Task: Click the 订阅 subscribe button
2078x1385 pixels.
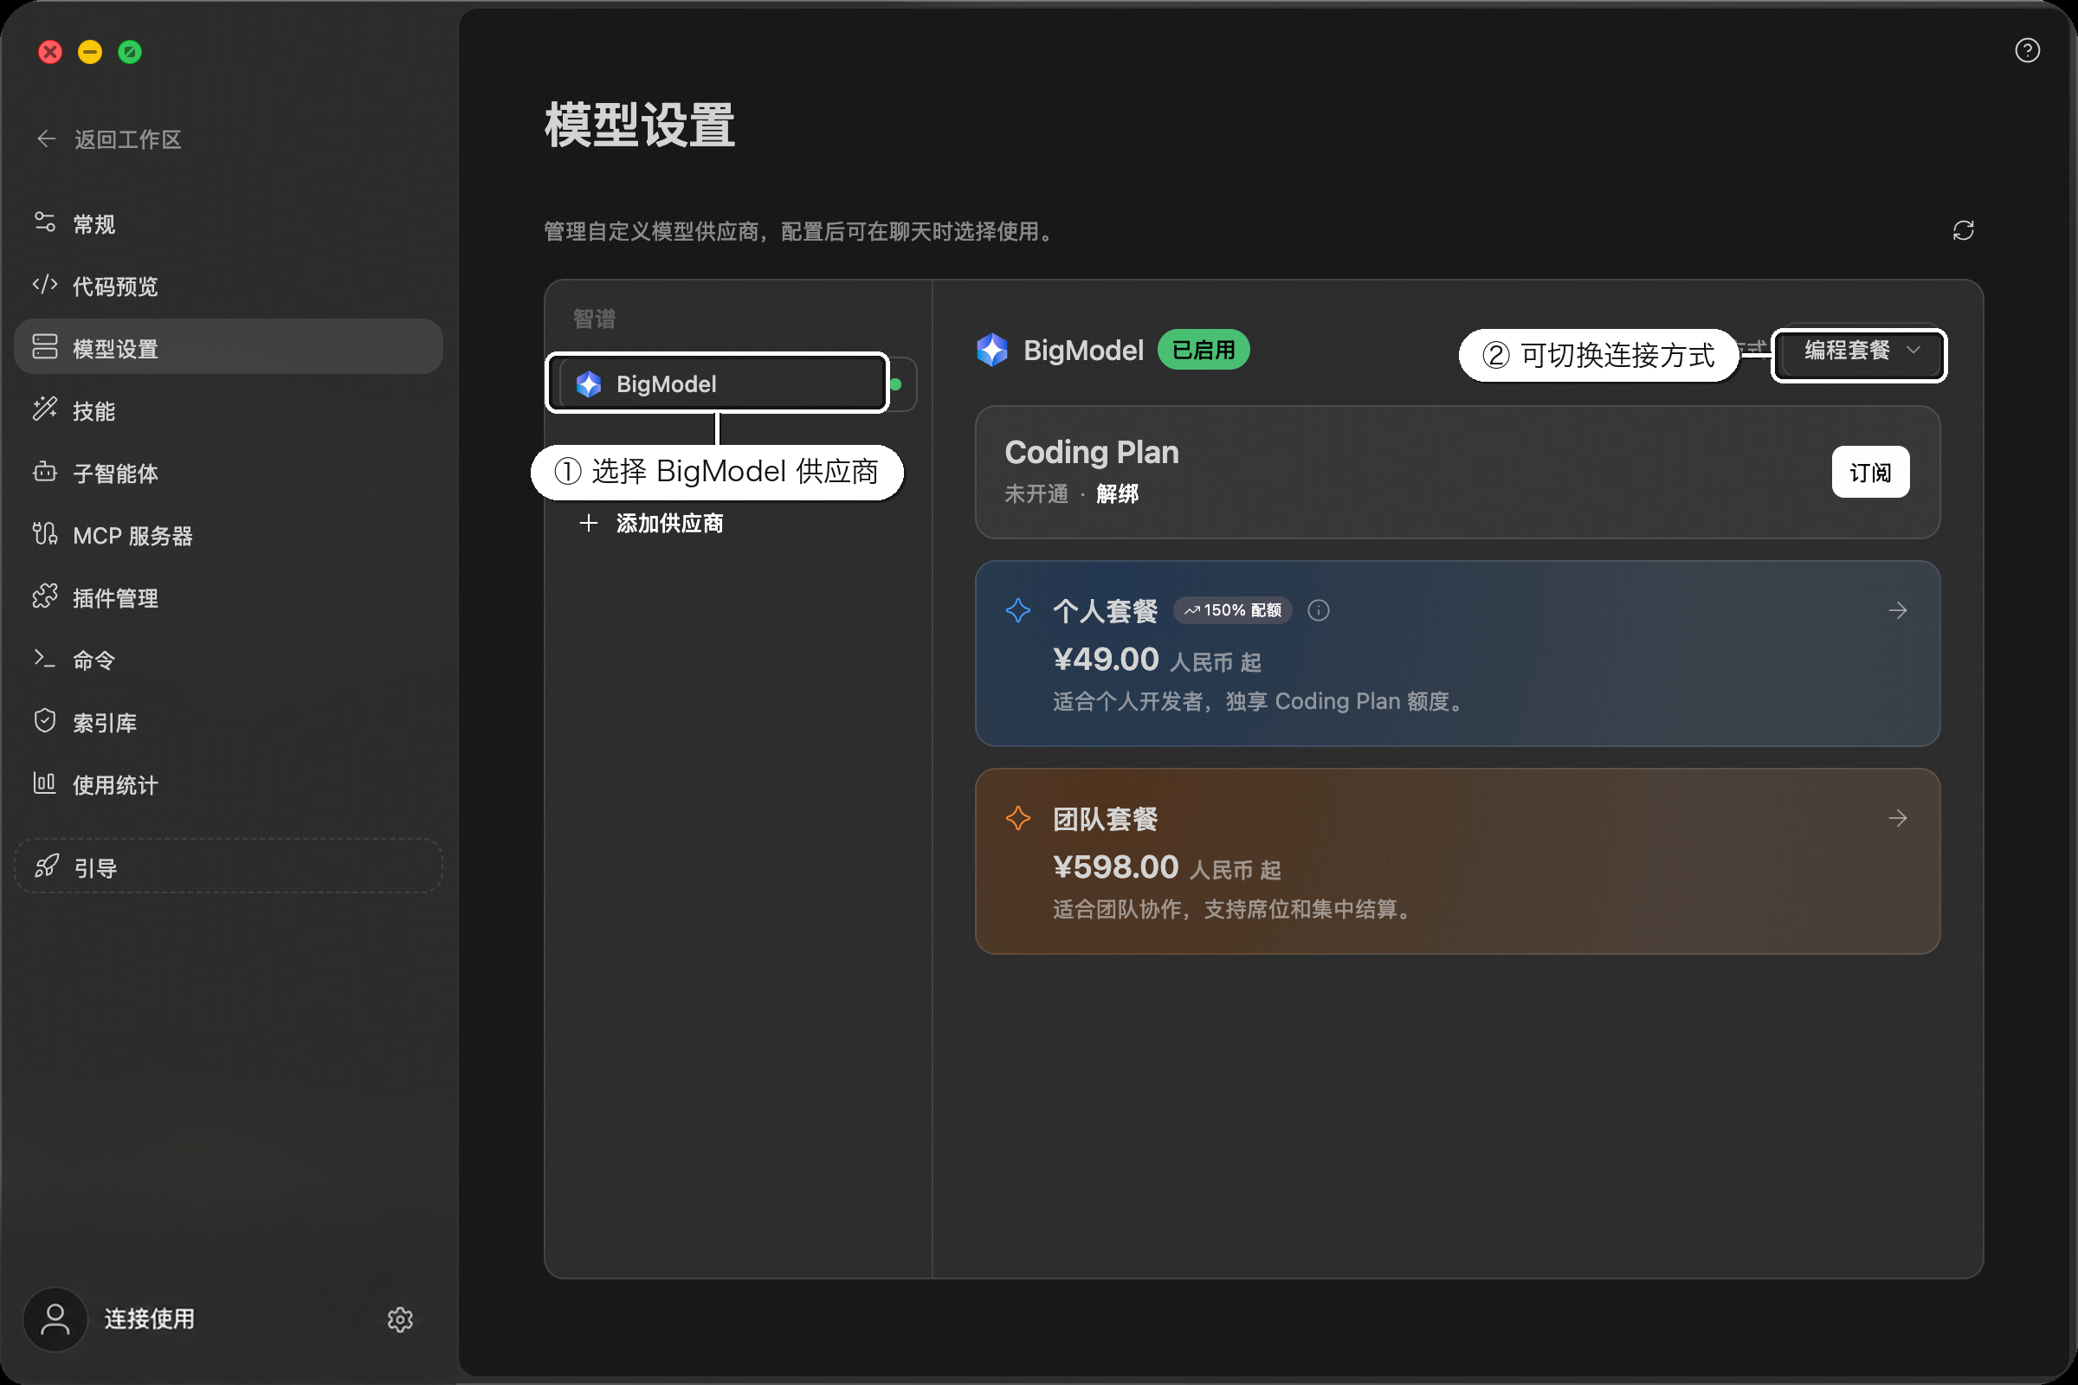Action: tap(1870, 473)
